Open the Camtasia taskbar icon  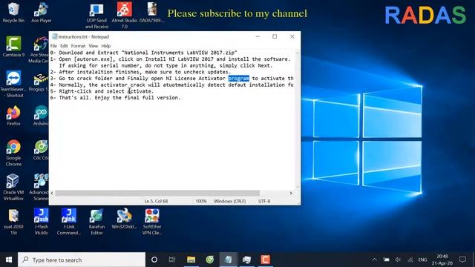266,260
